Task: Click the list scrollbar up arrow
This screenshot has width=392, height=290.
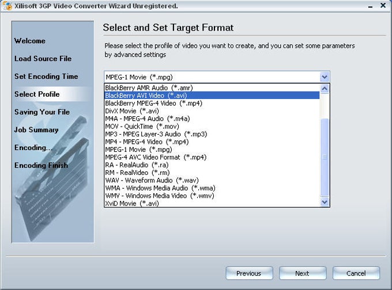Action: (325, 89)
